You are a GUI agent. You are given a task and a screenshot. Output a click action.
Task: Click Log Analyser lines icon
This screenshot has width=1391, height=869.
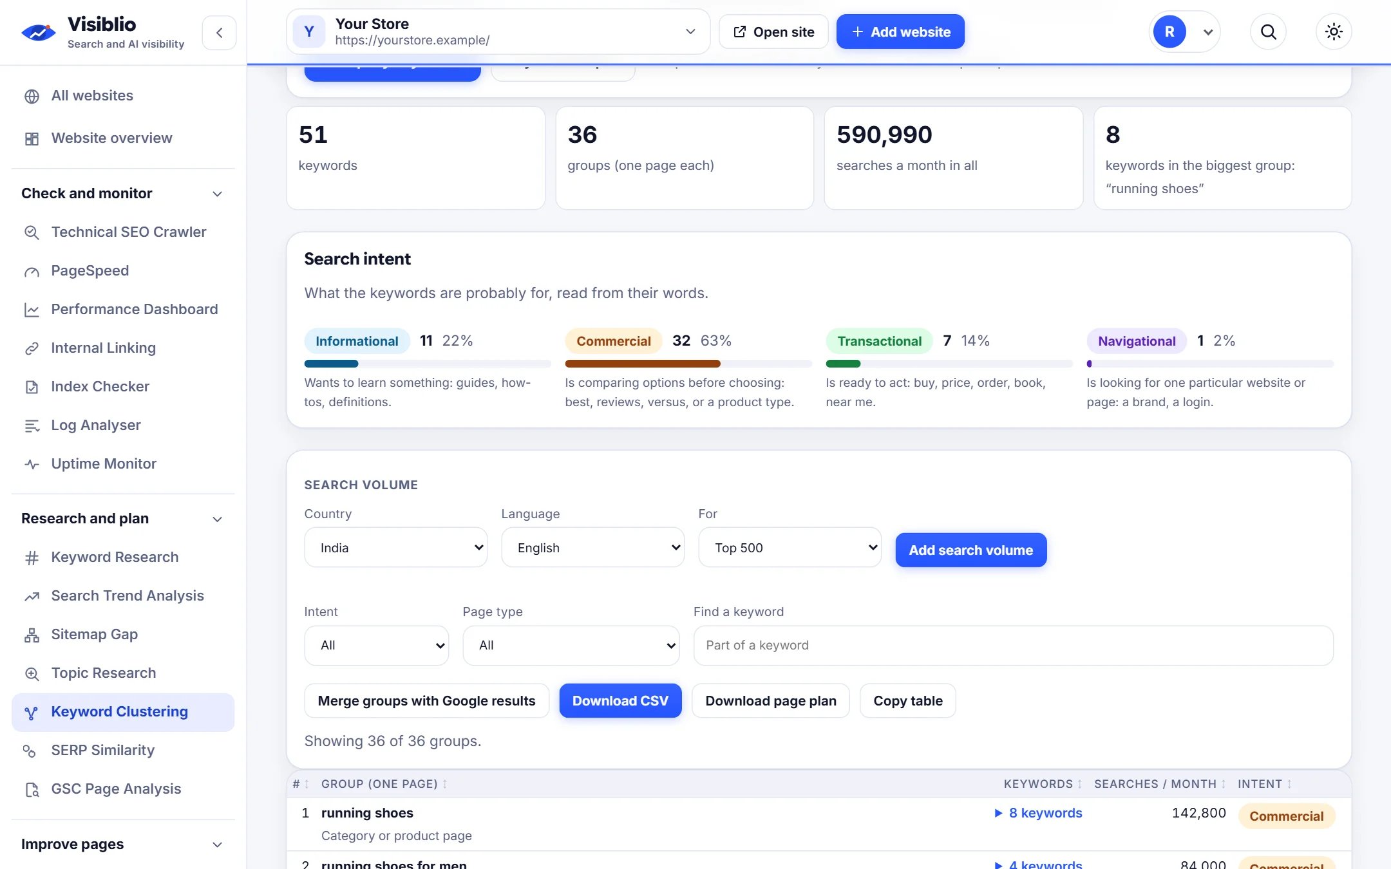[32, 425]
